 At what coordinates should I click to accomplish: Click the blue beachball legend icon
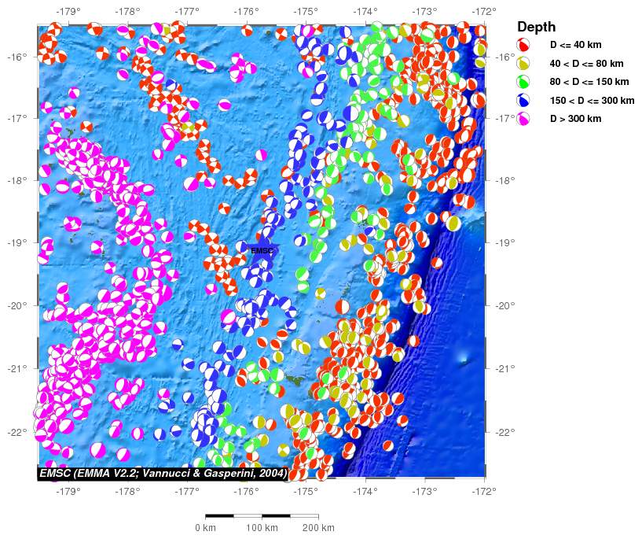click(x=523, y=101)
